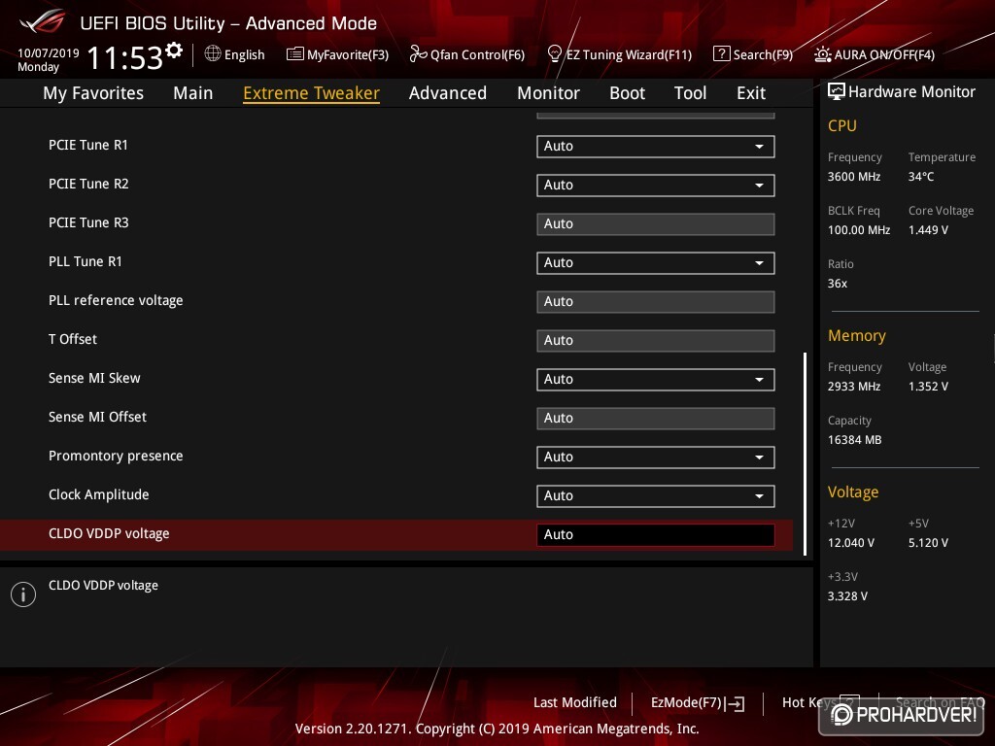Open PCIE Tune R1 dropdown
Screen dimensions: 995x746
click(x=655, y=146)
